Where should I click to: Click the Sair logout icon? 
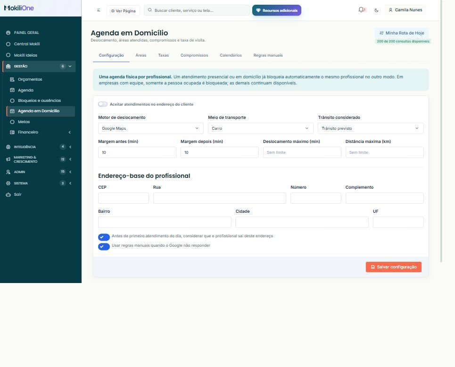[x=8, y=194]
